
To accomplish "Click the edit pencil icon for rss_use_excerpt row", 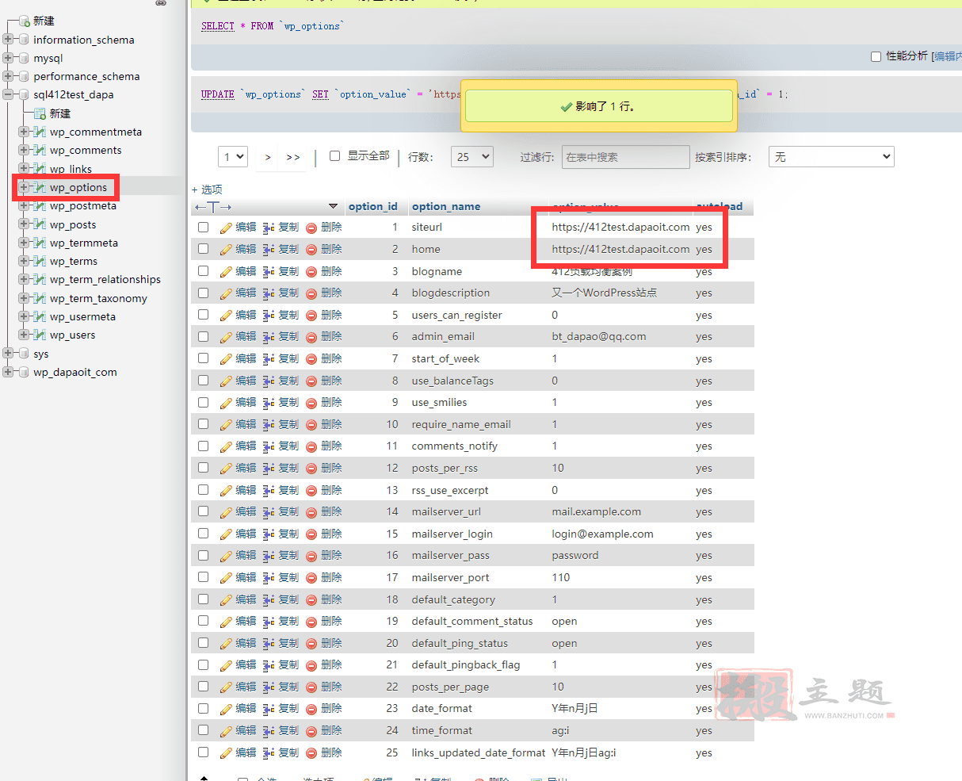I will click(226, 491).
